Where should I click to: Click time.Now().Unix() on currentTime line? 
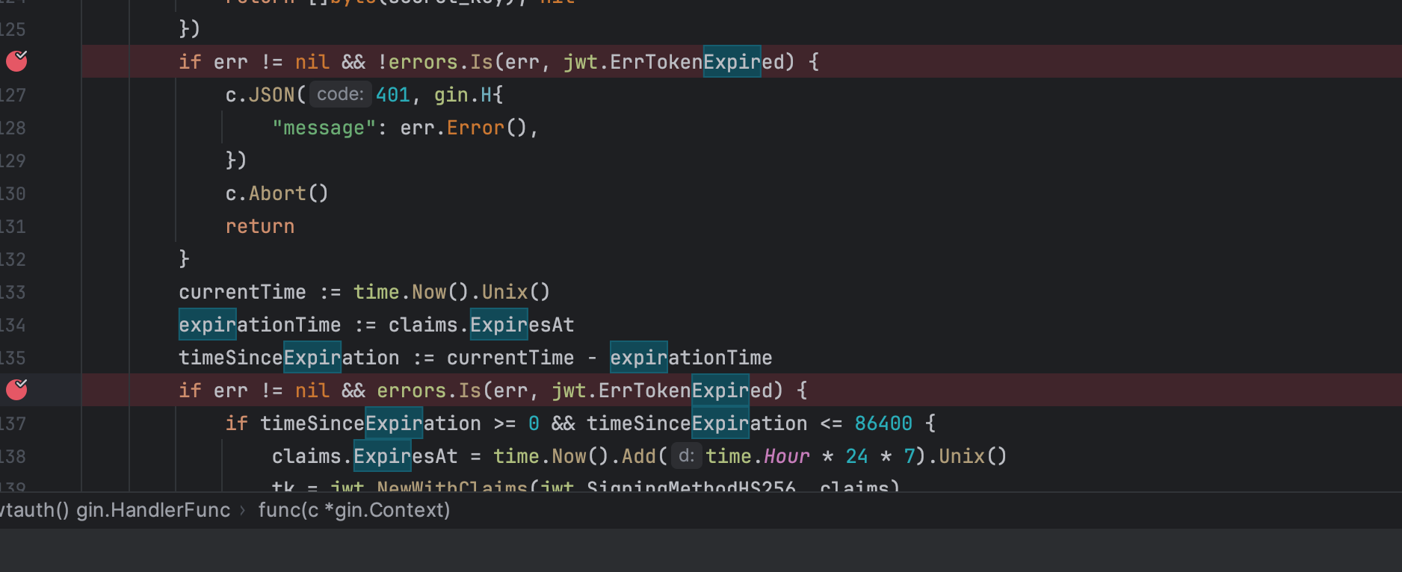click(x=451, y=292)
